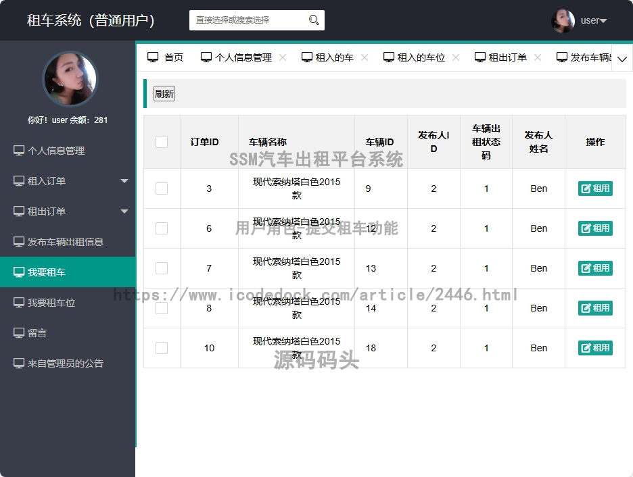
Task: Switch to the 首页 tab
Action: tap(166, 57)
